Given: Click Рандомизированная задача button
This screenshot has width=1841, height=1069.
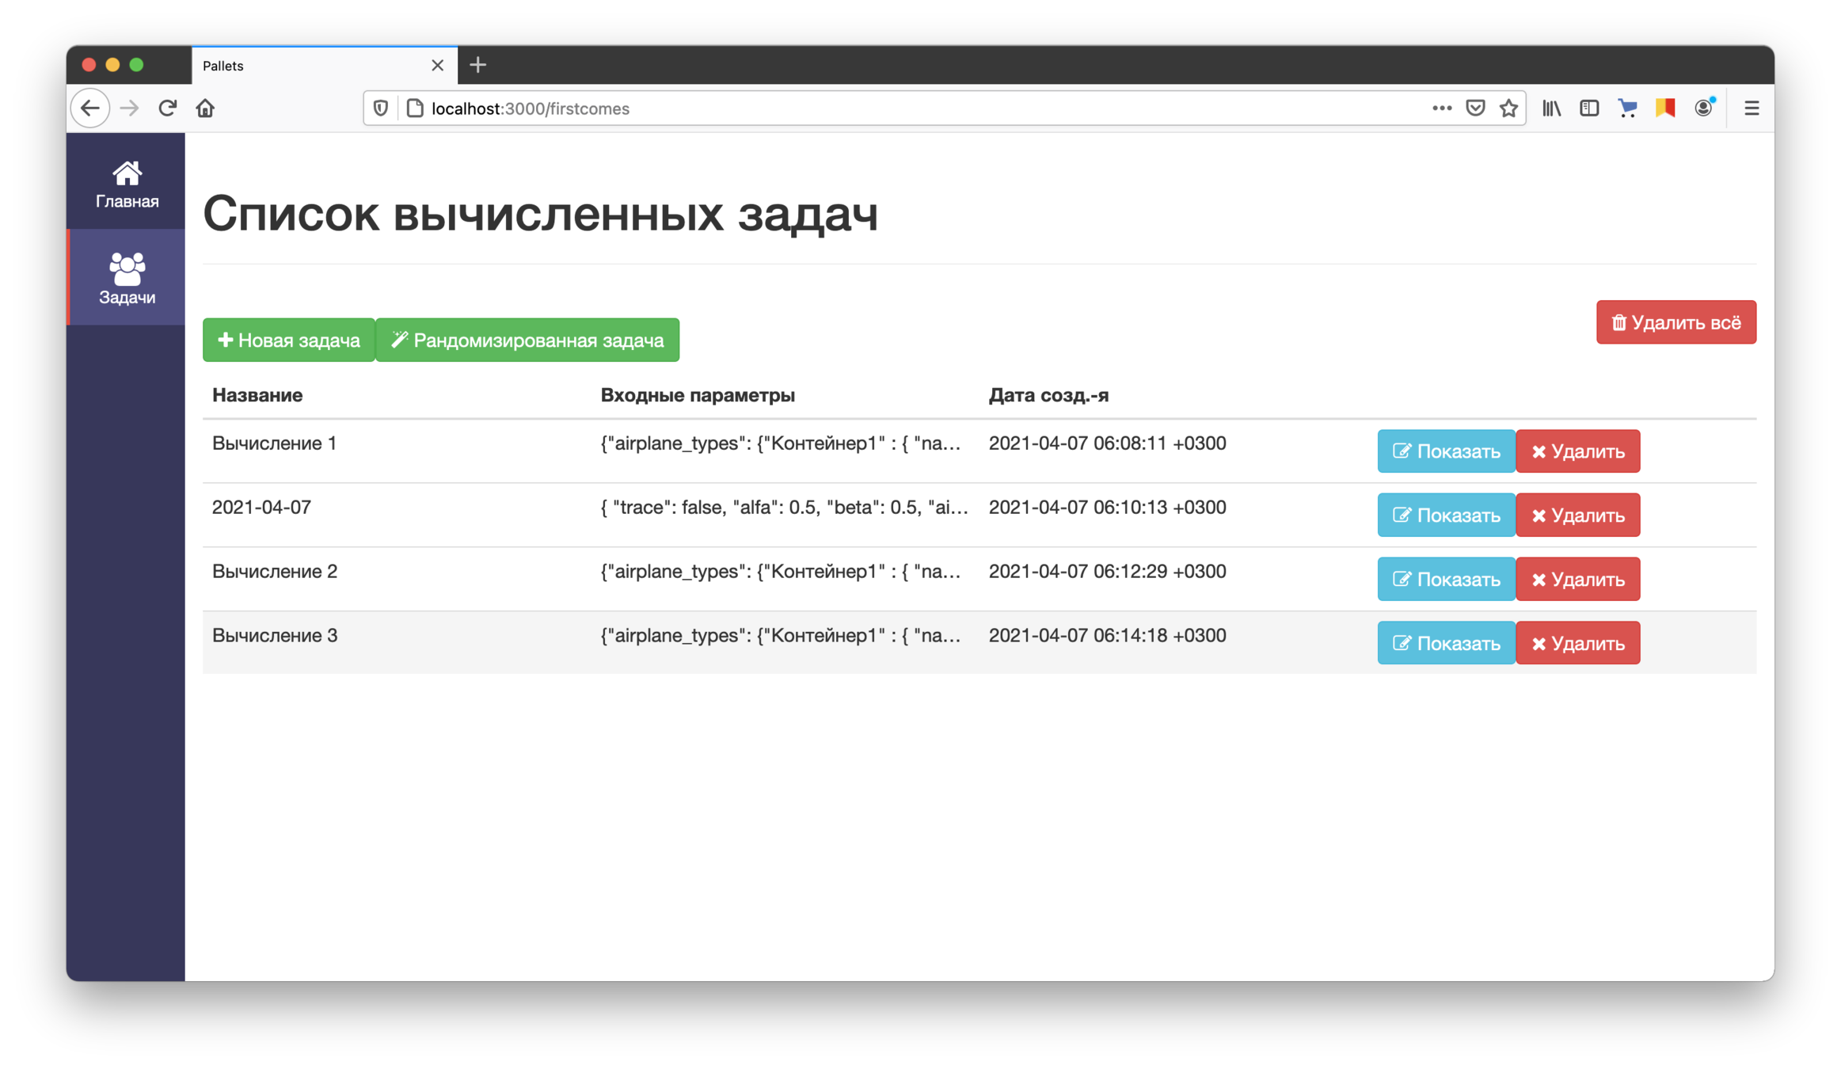Looking at the screenshot, I should click(x=527, y=340).
